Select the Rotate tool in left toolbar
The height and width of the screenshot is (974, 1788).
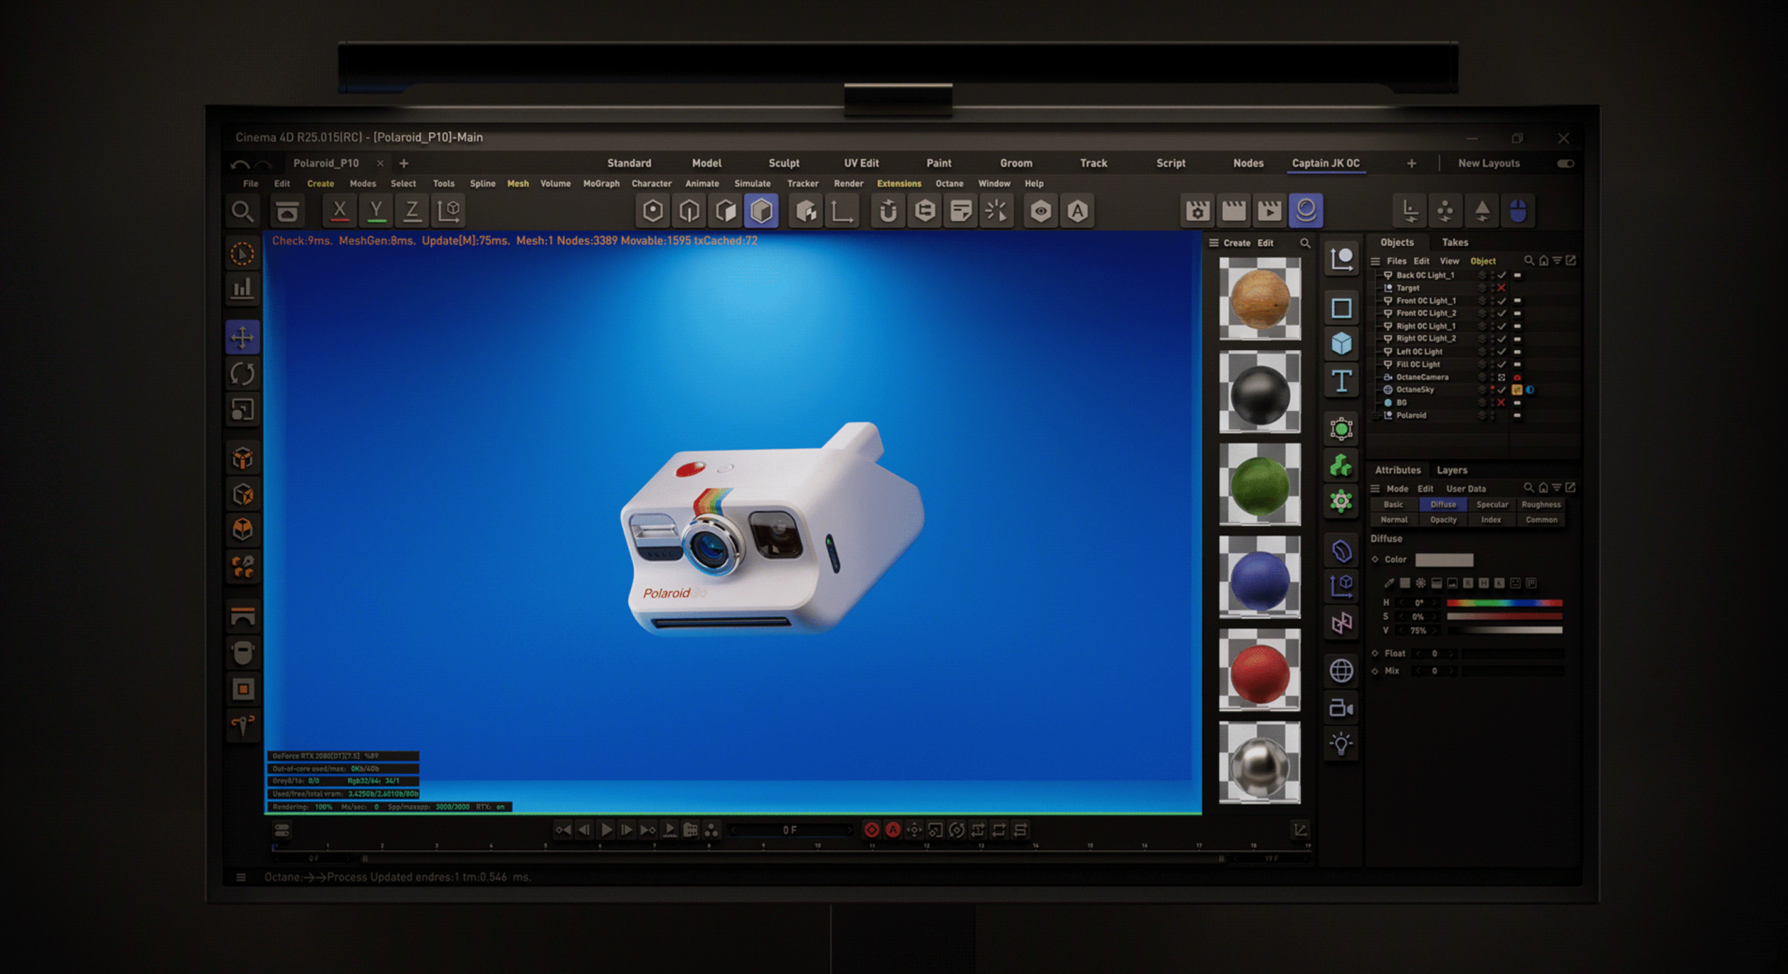pyautogui.click(x=242, y=374)
